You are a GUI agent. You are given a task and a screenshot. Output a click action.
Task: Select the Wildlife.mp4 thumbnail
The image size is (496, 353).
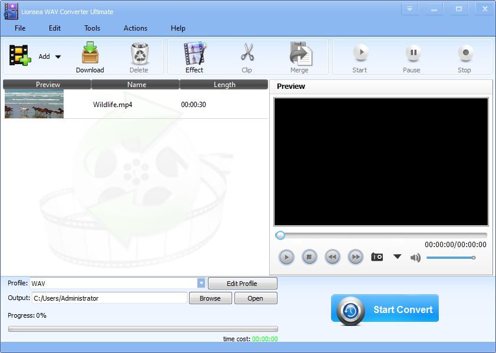[34, 104]
